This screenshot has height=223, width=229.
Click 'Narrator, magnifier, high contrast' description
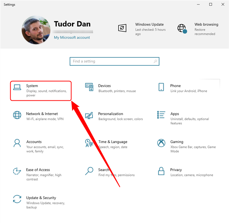click(44, 177)
